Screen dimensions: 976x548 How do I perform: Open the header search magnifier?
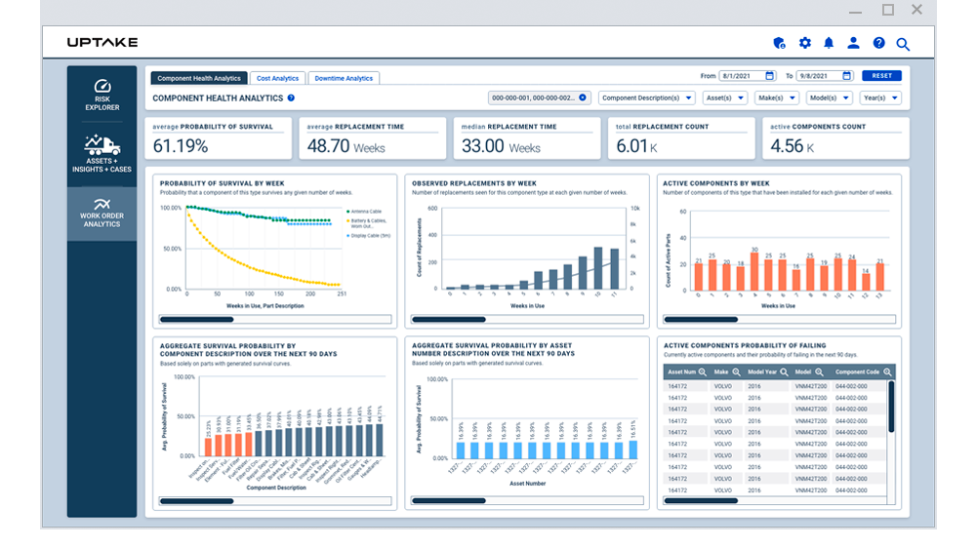(903, 44)
